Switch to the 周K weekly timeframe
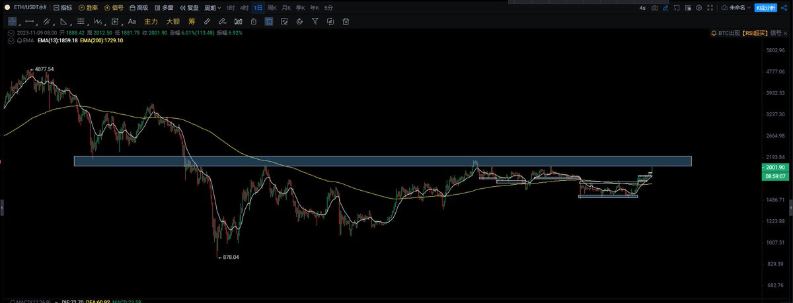Image resolution: width=793 pixels, height=303 pixels. pyautogui.click(x=272, y=7)
